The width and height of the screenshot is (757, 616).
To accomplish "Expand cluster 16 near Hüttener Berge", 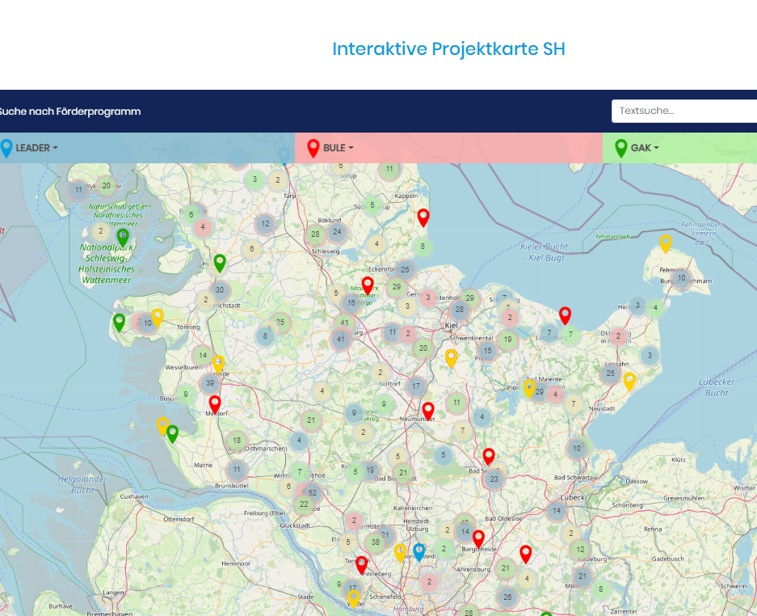I will pyautogui.click(x=351, y=303).
